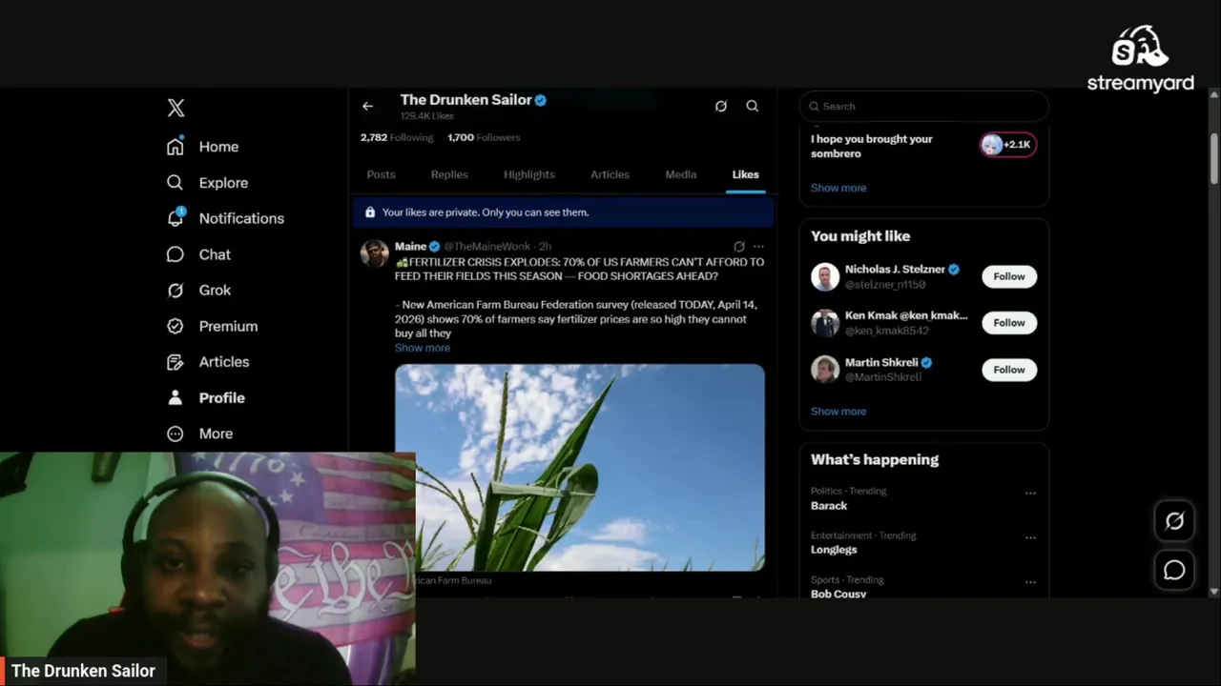Click the 'The Drunken Sailor' profile title
The image size is (1221, 686).
click(x=466, y=99)
